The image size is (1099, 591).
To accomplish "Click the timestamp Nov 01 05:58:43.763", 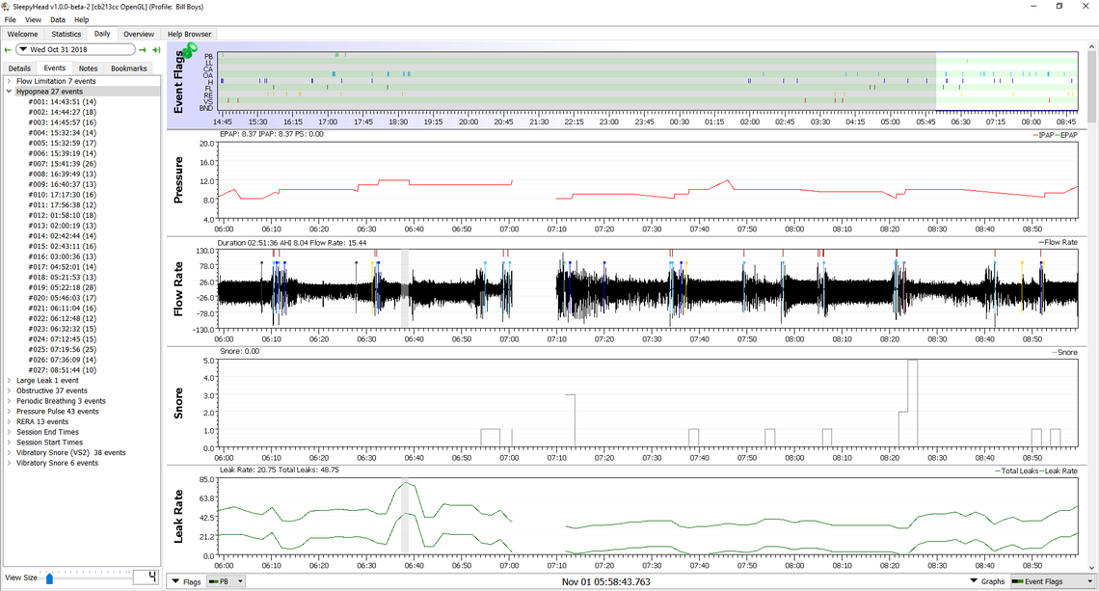I will [x=606, y=582].
